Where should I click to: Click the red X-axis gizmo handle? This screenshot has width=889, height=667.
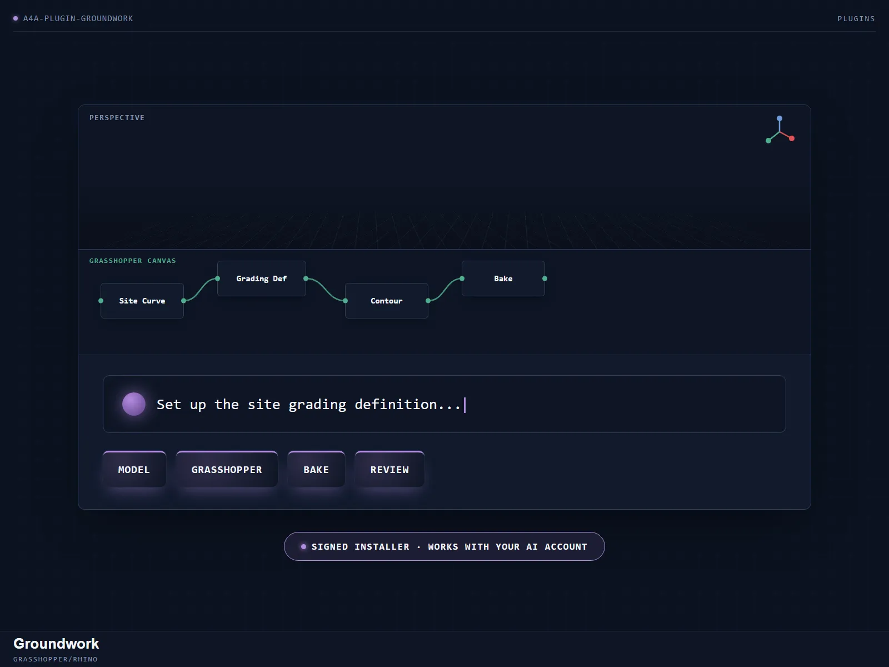coord(792,138)
